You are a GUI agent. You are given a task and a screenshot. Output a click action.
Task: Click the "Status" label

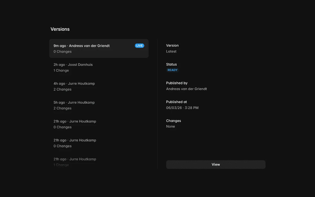pos(171,64)
